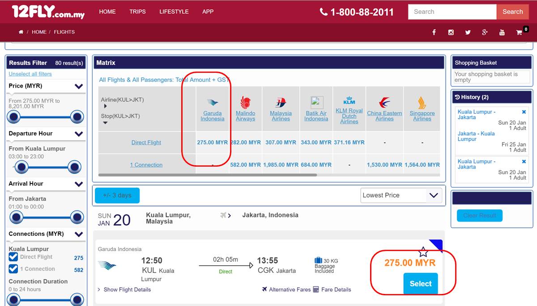The image size is (537, 306).
Task: Remove first history entry with X icon
Action: (524, 112)
